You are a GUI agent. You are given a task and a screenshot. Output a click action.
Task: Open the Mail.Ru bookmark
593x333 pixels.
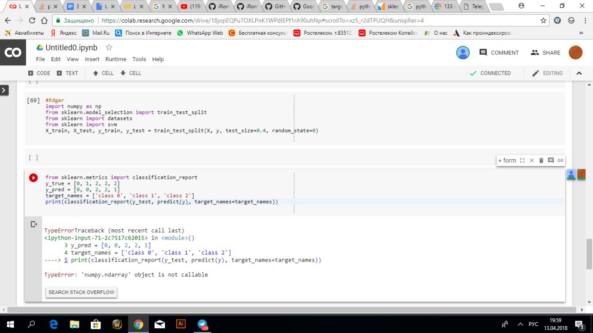pos(96,33)
